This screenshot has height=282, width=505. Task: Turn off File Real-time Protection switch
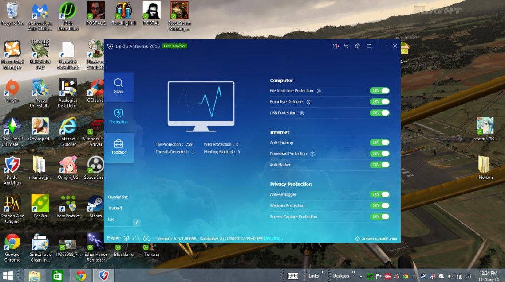(379, 91)
